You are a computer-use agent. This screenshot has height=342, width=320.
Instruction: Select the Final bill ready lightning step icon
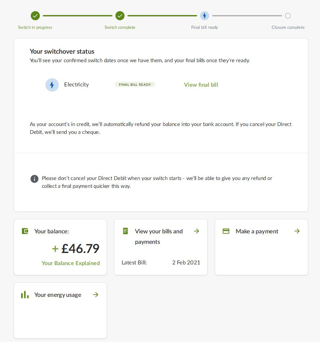click(204, 16)
